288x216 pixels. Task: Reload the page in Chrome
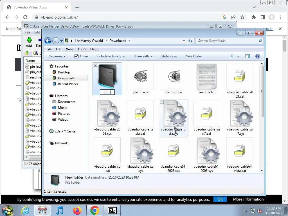(x=25, y=17)
